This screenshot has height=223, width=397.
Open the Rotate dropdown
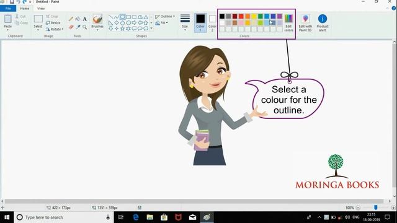(x=55, y=29)
